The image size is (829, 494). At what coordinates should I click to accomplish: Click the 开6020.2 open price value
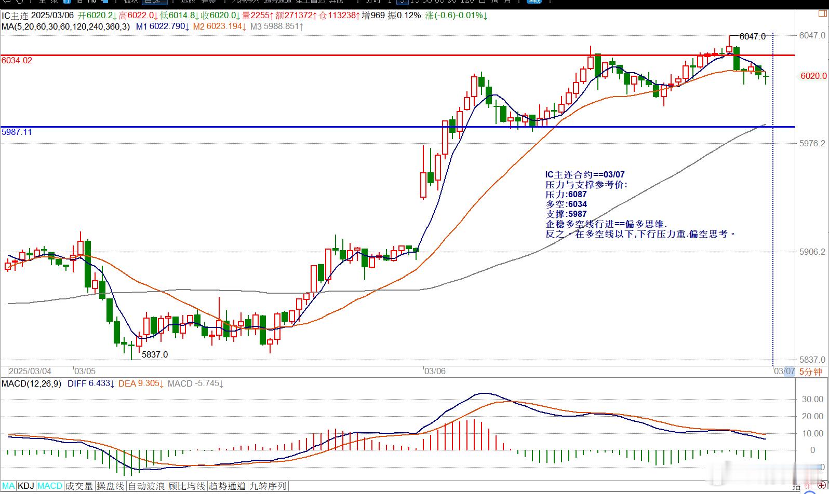[x=98, y=16]
